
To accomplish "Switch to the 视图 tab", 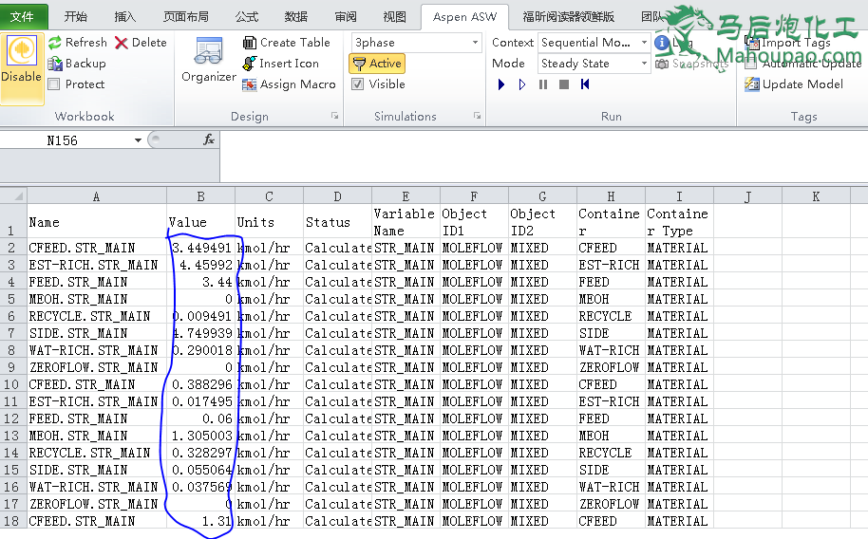I will pos(395,16).
